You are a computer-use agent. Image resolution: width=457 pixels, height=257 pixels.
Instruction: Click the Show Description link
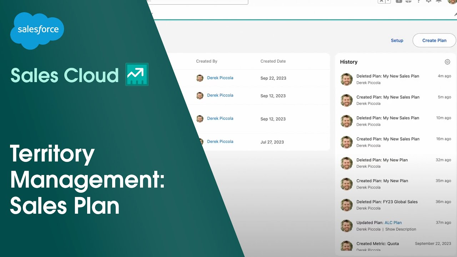click(x=401, y=230)
